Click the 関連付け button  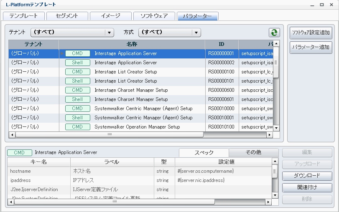pyautogui.click(x=307, y=187)
